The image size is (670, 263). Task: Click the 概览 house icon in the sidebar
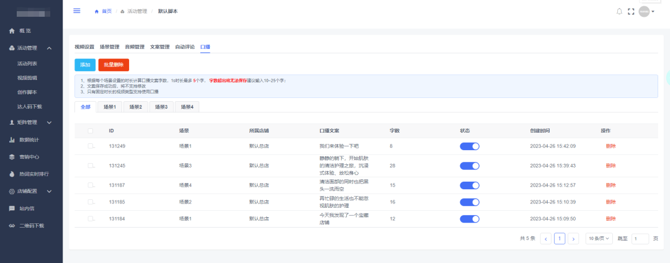[12, 31]
